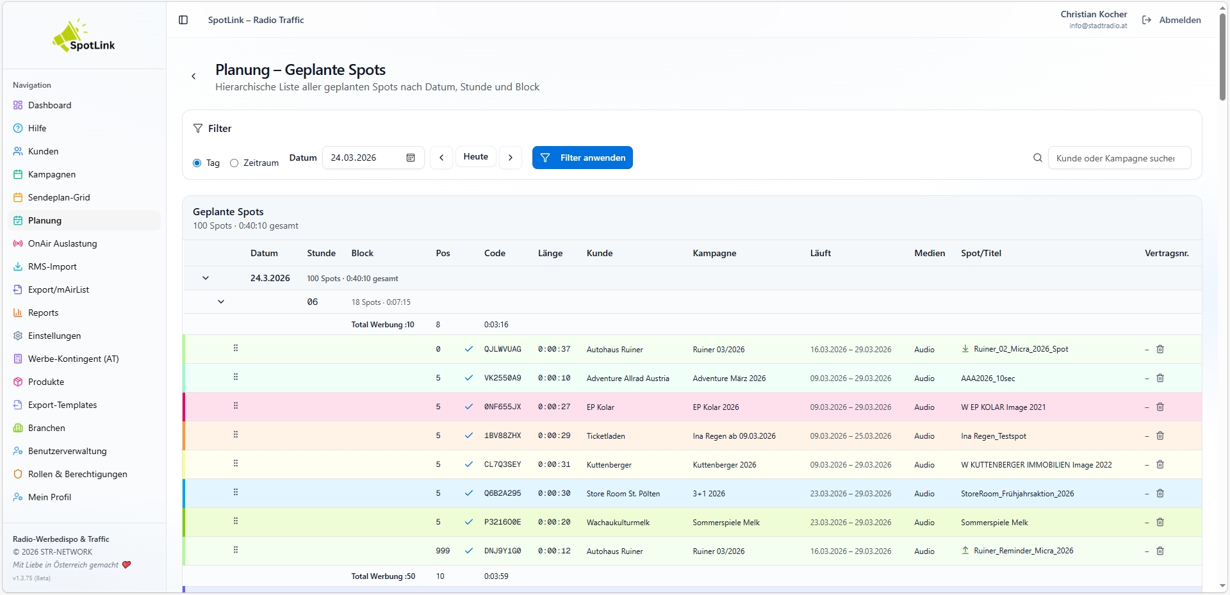The image size is (1230, 595).
Task: Toggle the sidebar panel icon
Action: coord(183,20)
